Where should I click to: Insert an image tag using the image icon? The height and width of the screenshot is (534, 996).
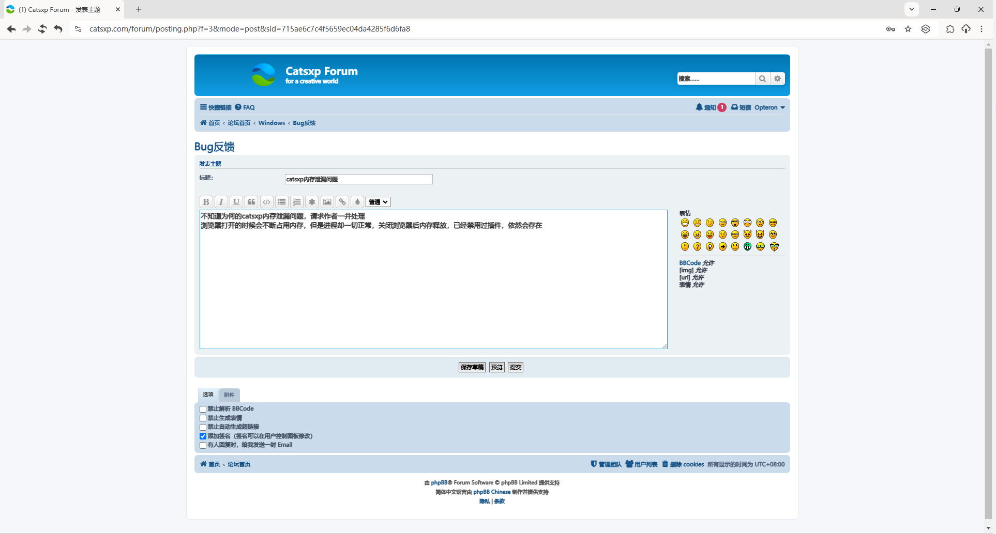327,202
